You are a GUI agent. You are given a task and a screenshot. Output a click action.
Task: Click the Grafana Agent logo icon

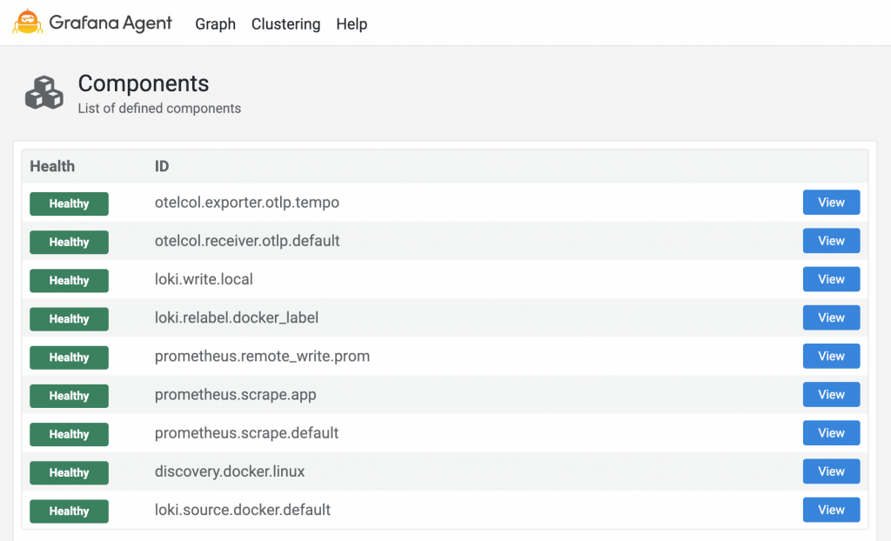coord(27,23)
